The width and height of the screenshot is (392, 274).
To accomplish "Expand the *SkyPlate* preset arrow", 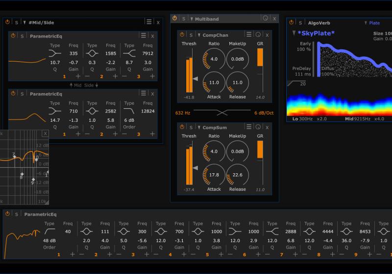I will pos(294,33).
